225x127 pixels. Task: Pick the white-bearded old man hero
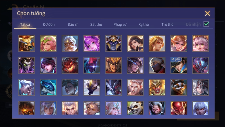pyautogui.click(x=70, y=43)
